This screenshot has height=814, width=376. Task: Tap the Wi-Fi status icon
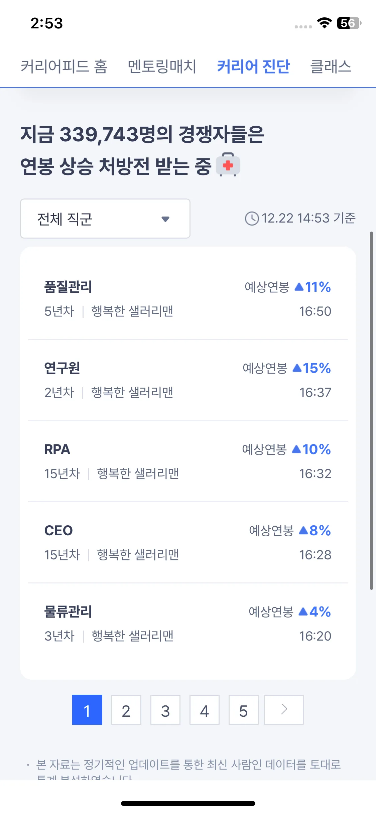coord(324,23)
